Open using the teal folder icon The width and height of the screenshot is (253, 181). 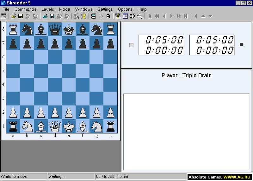[x=45, y=16]
